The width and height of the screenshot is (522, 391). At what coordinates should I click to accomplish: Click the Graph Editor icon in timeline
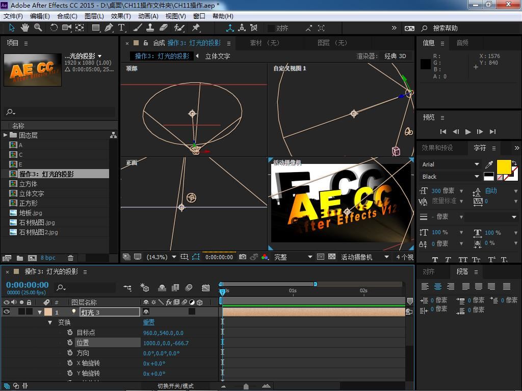click(206, 288)
